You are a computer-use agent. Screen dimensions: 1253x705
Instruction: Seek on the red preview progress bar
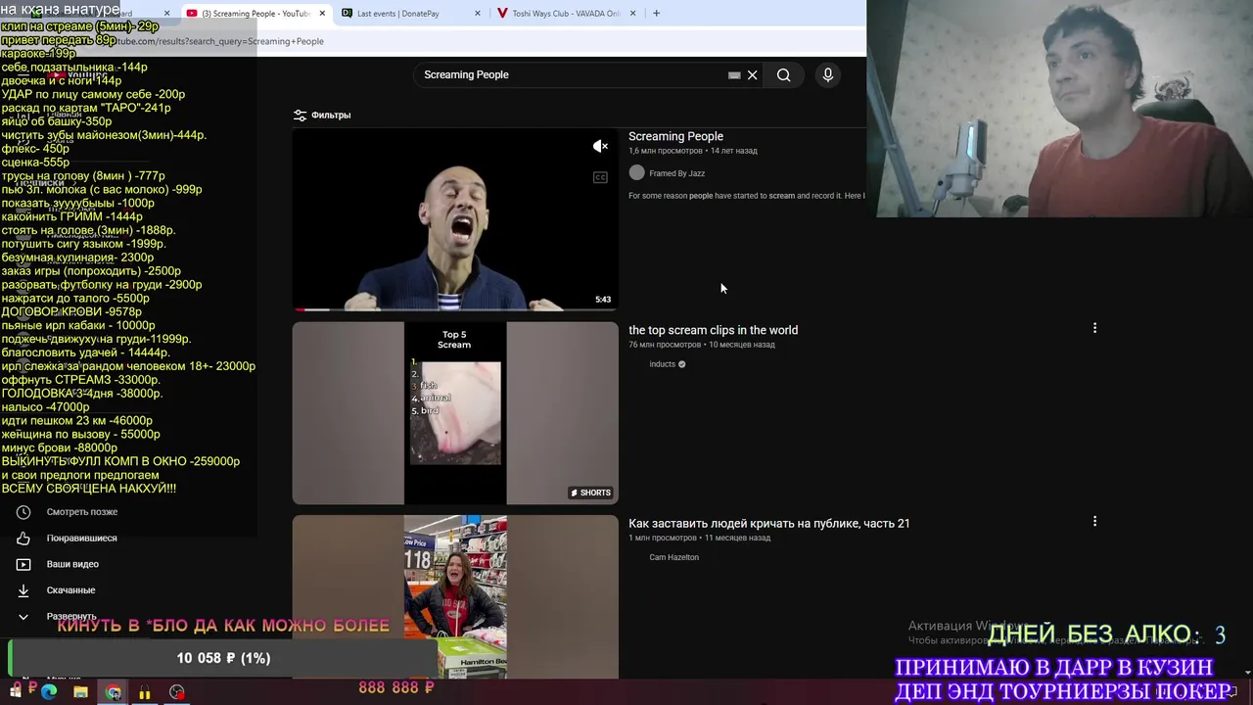(x=455, y=308)
